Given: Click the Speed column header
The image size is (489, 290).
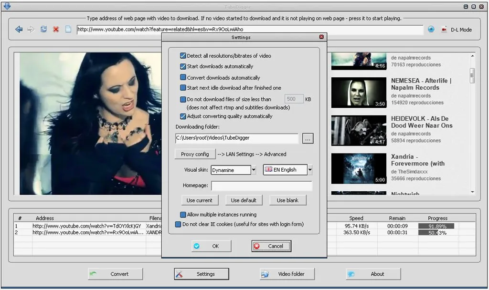Looking at the screenshot, I should (356, 218).
